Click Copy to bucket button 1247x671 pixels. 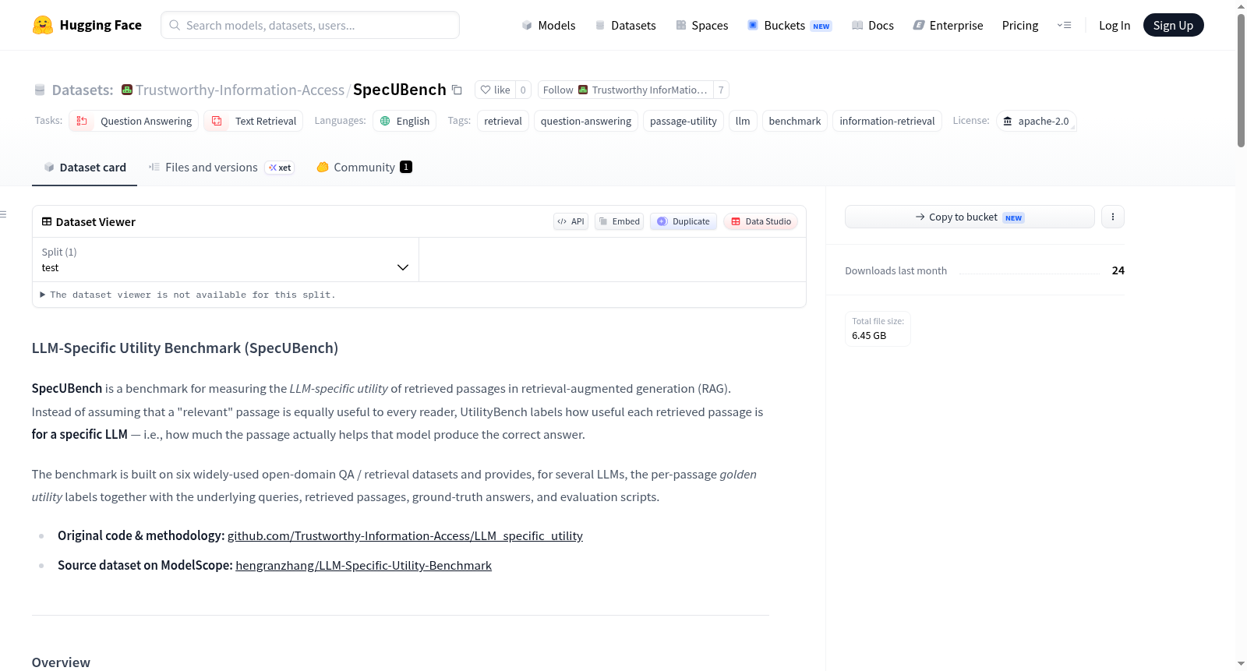point(970,217)
